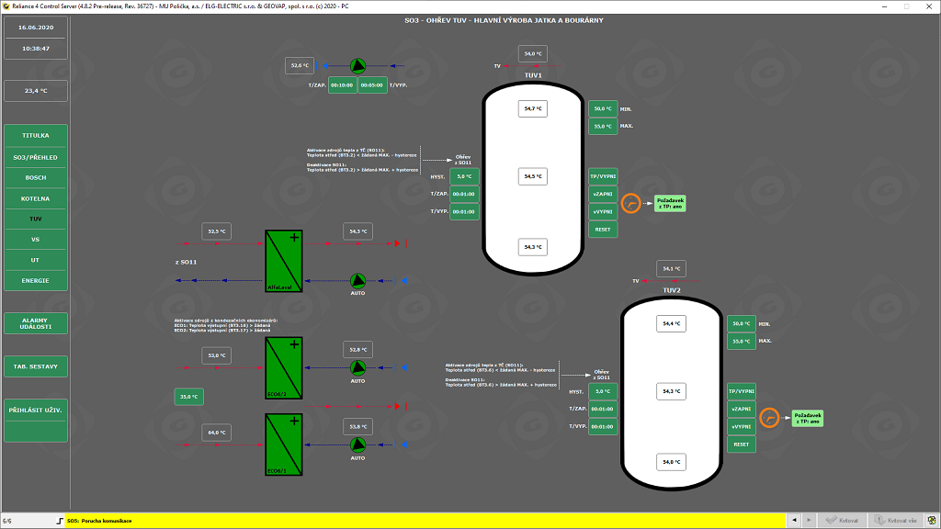This screenshot has height=529, width=941.
Task: Click the ECO6/2 economizer exchanger icon
Action: [x=284, y=367]
